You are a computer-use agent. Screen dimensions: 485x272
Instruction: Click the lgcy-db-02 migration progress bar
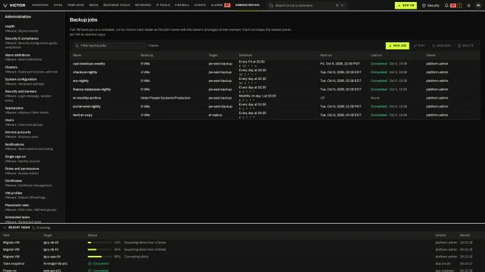[100, 242]
